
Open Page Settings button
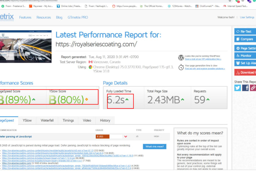coord(245,48)
